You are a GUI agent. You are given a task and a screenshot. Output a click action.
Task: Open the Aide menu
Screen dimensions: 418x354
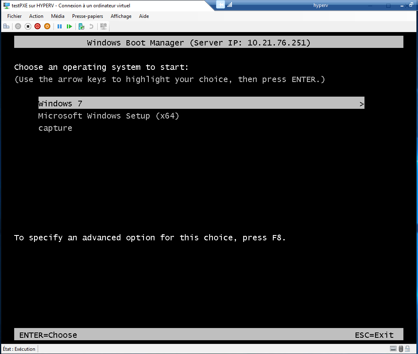click(144, 16)
